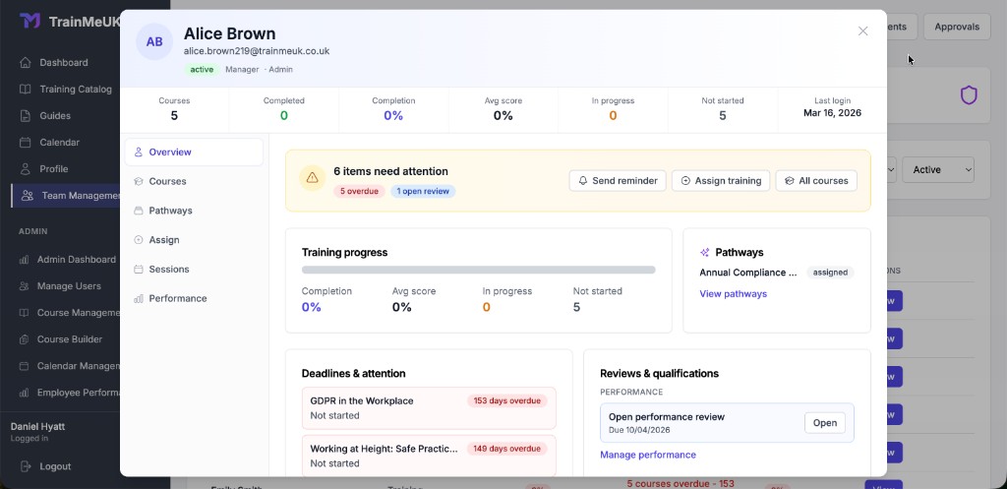Click the 153 days overdue badge
The height and width of the screenshot is (489, 1007).
(x=506, y=401)
